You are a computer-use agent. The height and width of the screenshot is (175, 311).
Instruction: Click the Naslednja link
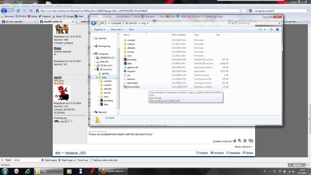pos(235,153)
